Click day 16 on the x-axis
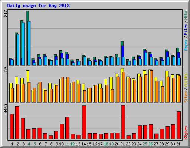Image resolution: width=190 pixels, height=148 pixels. pos(95,144)
